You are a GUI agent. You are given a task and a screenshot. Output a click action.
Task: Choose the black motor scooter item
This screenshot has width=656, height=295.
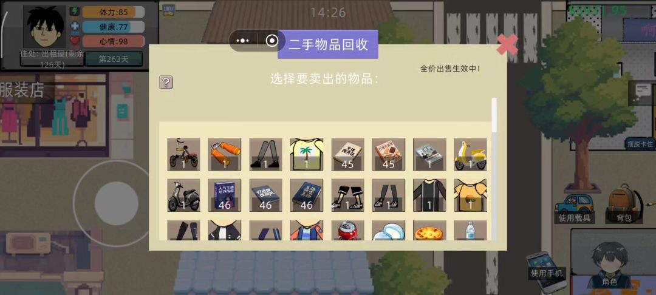coord(183,195)
